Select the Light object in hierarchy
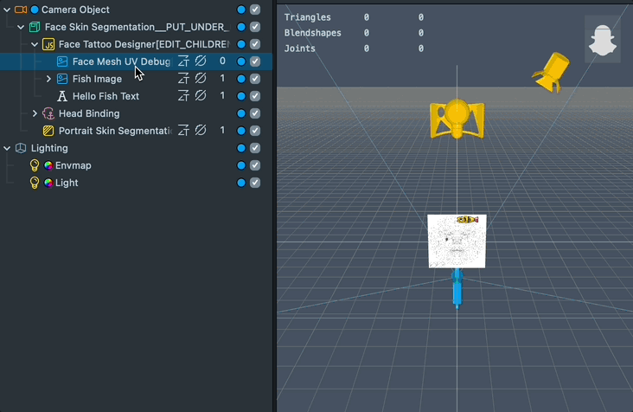This screenshot has height=412, width=633. pos(67,183)
